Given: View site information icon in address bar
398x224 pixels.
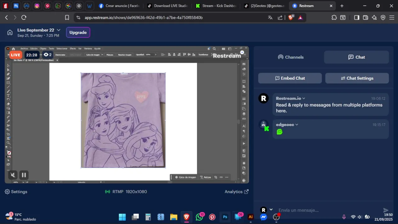Looking at the screenshot, I should (78, 18).
